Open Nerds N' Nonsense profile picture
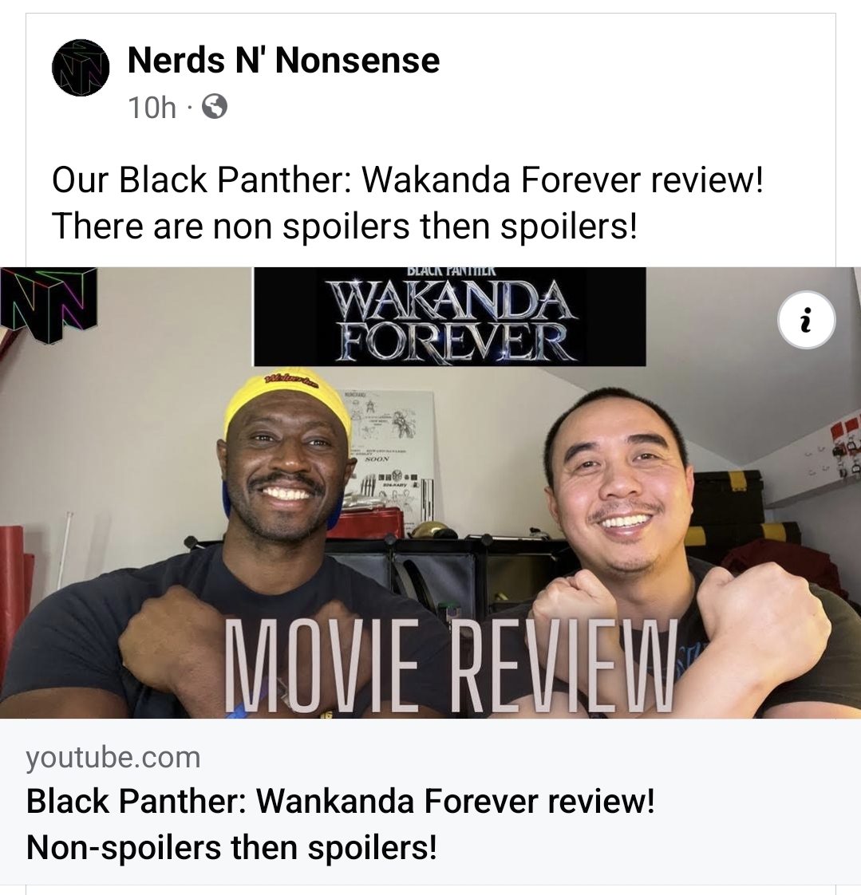This screenshot has height=895, width=861. click(x=81, y=67)
